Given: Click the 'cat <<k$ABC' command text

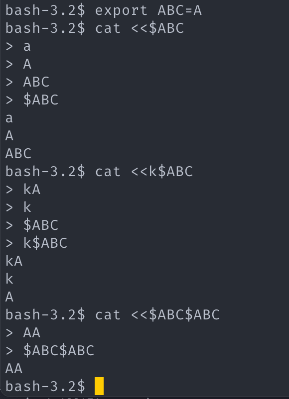Looking at the screenshot, I should point(144,172).
